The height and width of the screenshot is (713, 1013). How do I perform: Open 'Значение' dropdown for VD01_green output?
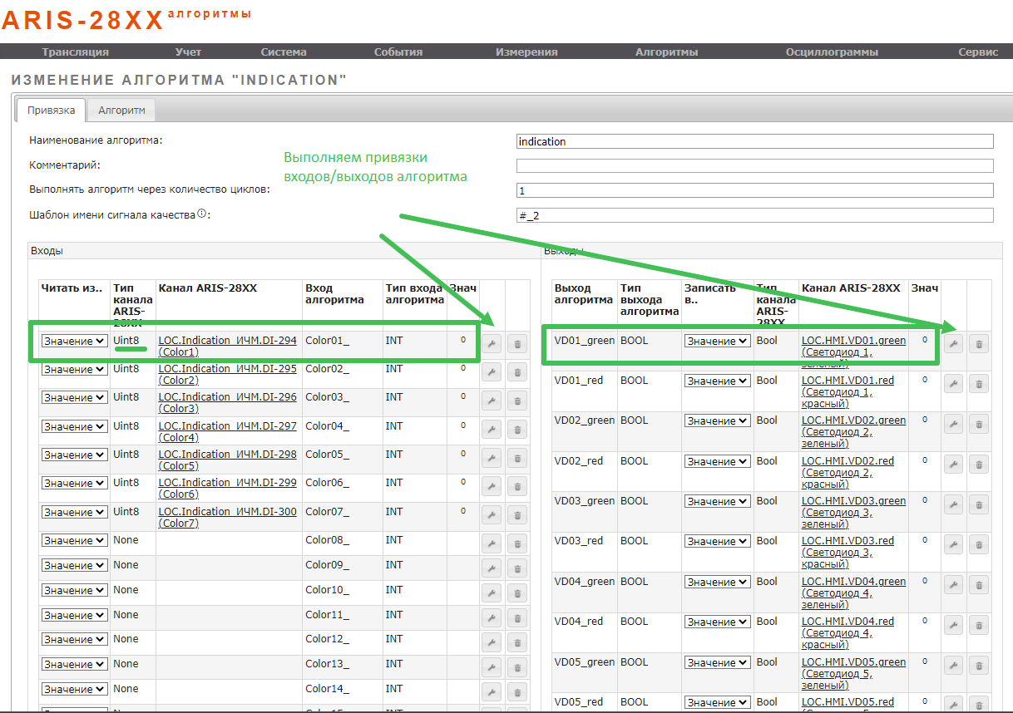point(717,342)
